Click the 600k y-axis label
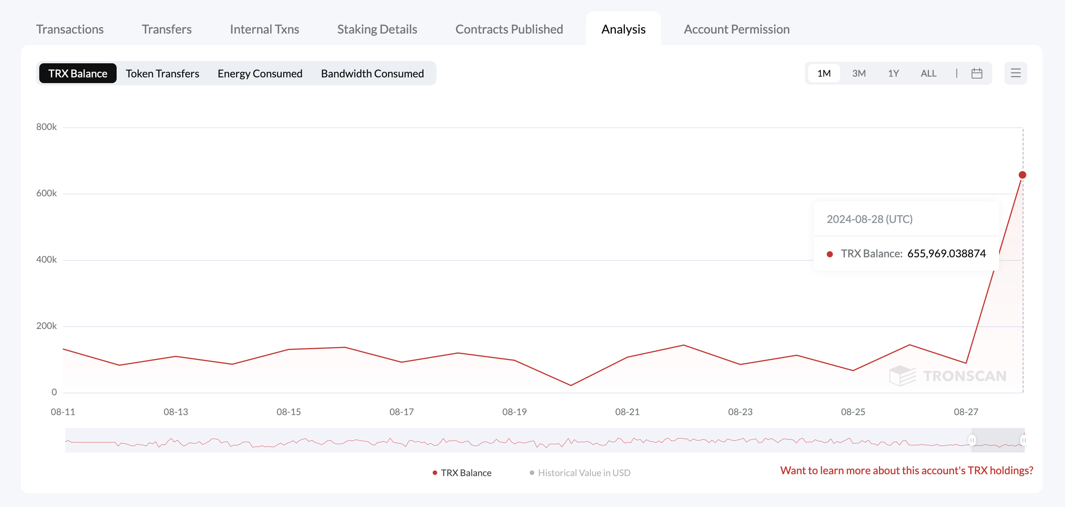 pos(46,193)
